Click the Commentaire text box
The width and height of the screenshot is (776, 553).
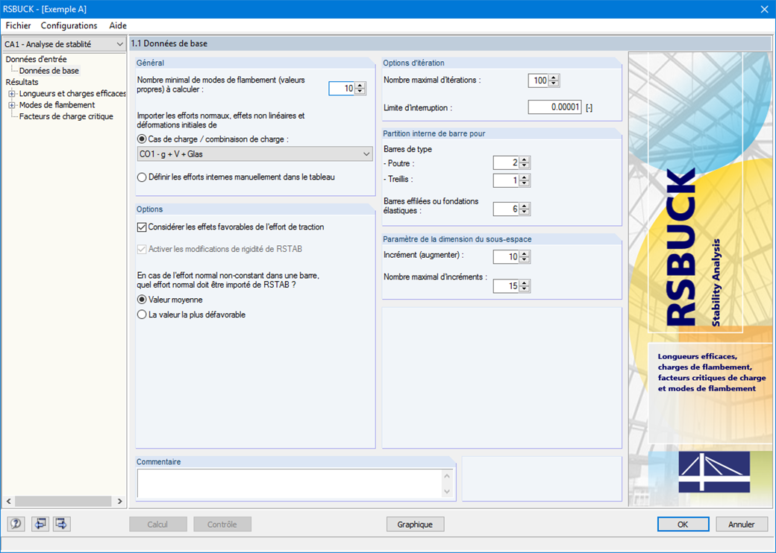[290, 484]
